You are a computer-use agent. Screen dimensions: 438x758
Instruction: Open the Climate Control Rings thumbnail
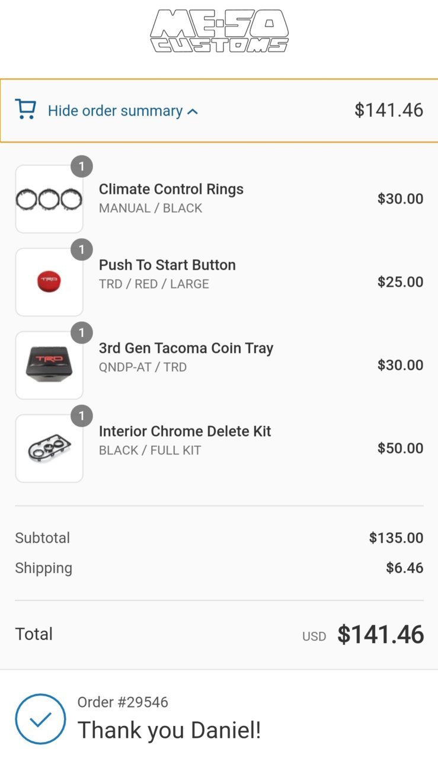click(x=49, y=199)
